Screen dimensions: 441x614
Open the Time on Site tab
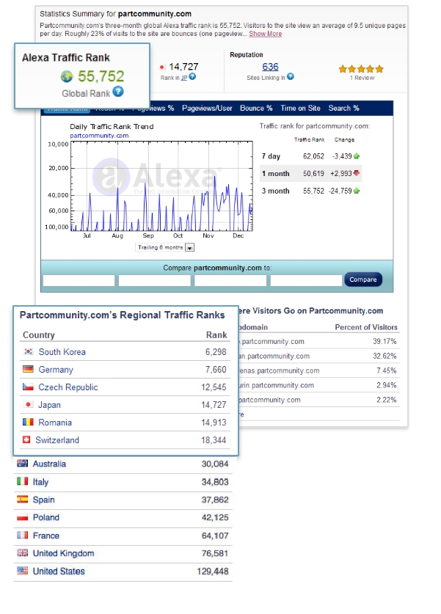(x=300, y=109)
